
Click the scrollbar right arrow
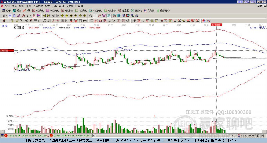coord(233,136)
